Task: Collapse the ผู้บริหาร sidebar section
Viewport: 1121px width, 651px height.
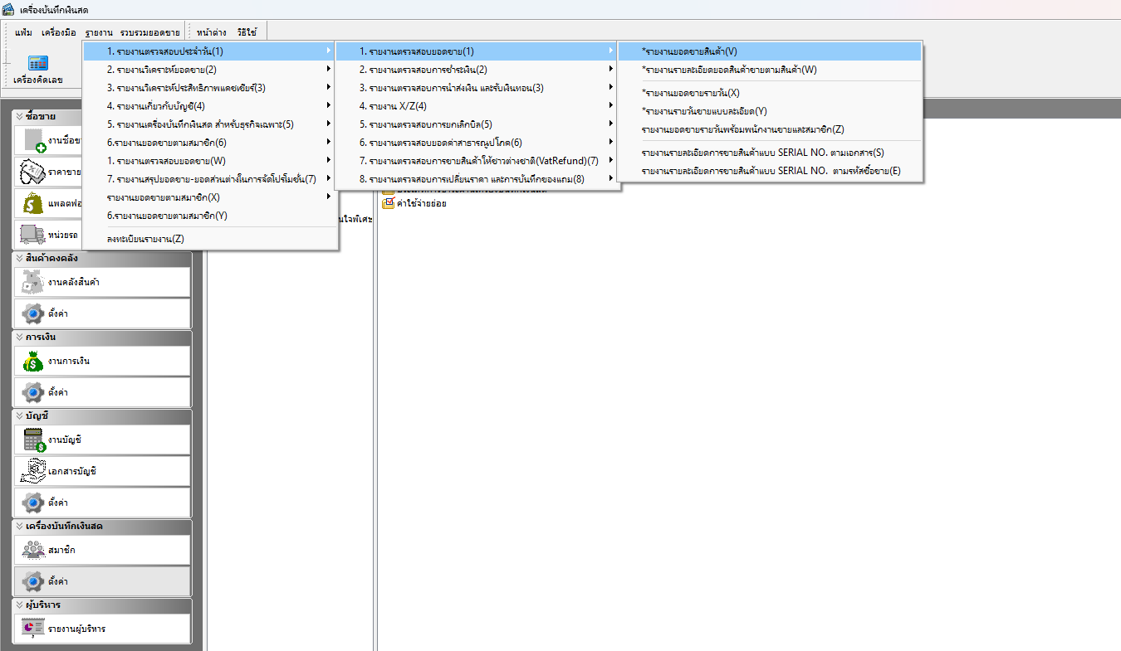Action: point(19,605)
